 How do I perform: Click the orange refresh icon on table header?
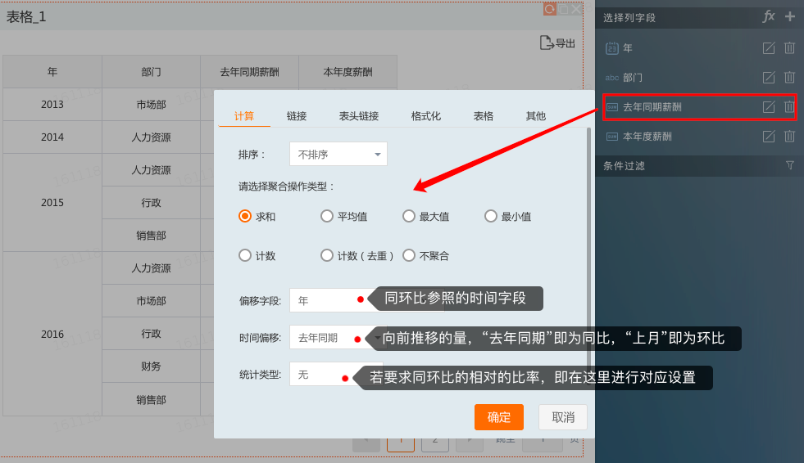550,9
